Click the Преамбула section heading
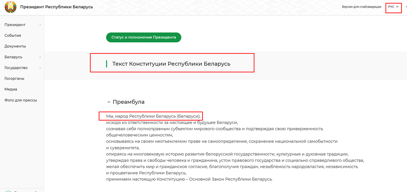 (x=129, y=102)
